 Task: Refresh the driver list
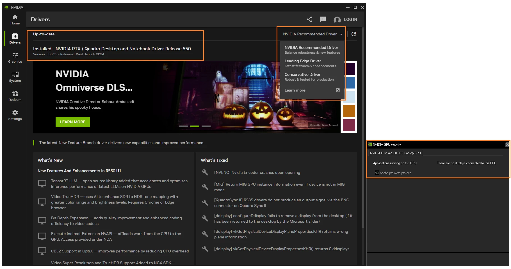354,34
